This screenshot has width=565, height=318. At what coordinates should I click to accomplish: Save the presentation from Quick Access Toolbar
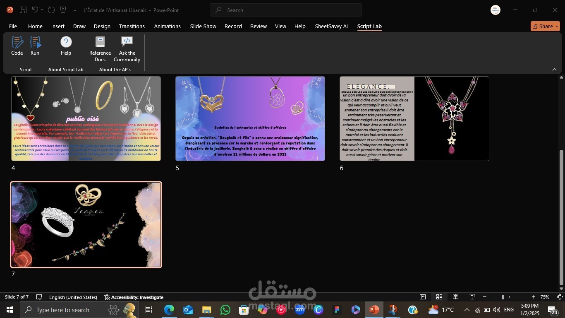click(x=23, y=10)
